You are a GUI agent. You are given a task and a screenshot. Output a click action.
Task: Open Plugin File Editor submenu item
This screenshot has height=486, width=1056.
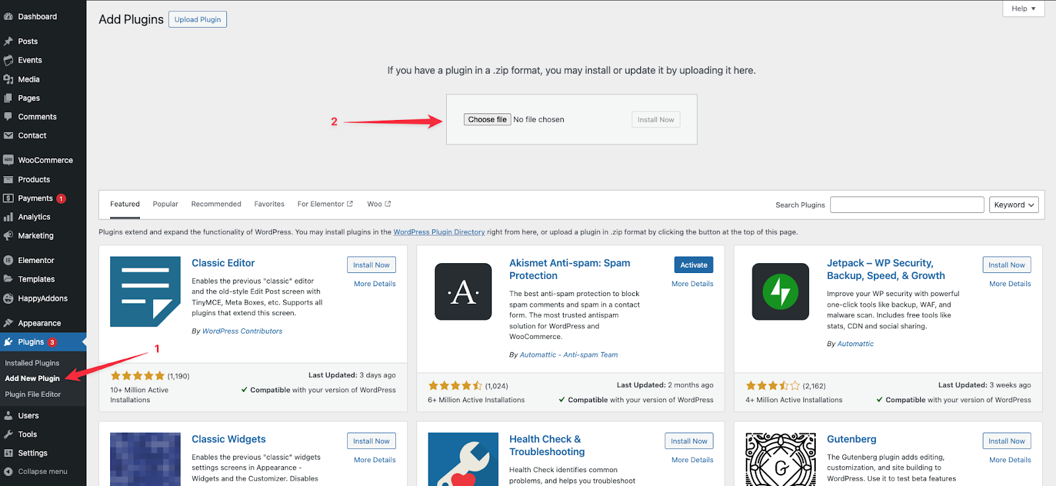tap(33, 394)
